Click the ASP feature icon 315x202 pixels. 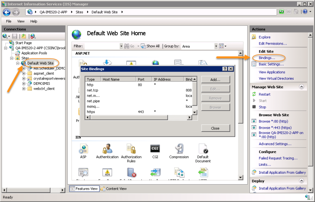point(83,149)
